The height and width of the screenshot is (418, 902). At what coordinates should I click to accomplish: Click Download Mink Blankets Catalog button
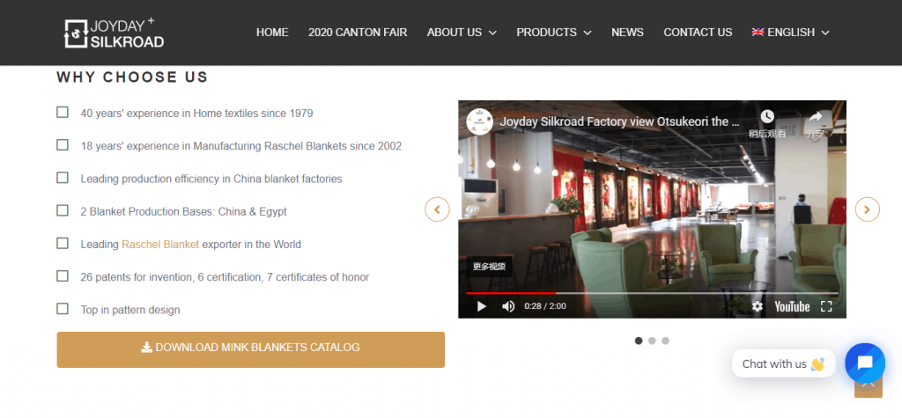[x=251, y=349]
